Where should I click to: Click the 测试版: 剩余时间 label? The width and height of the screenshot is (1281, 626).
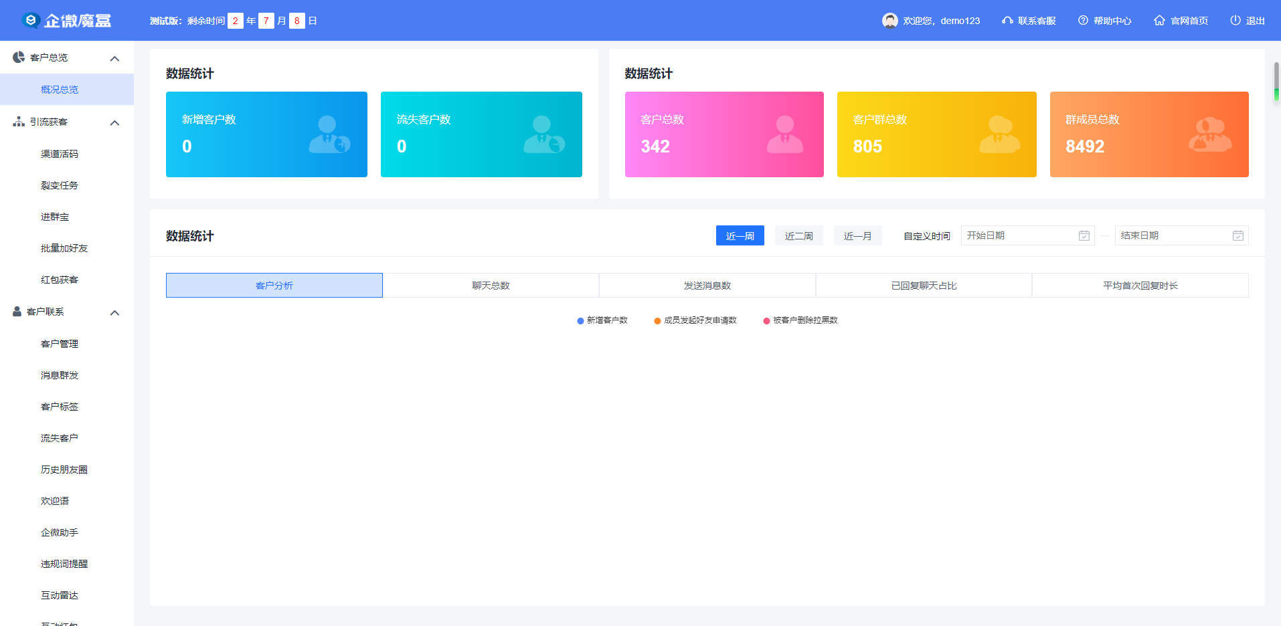coord(187,21)
